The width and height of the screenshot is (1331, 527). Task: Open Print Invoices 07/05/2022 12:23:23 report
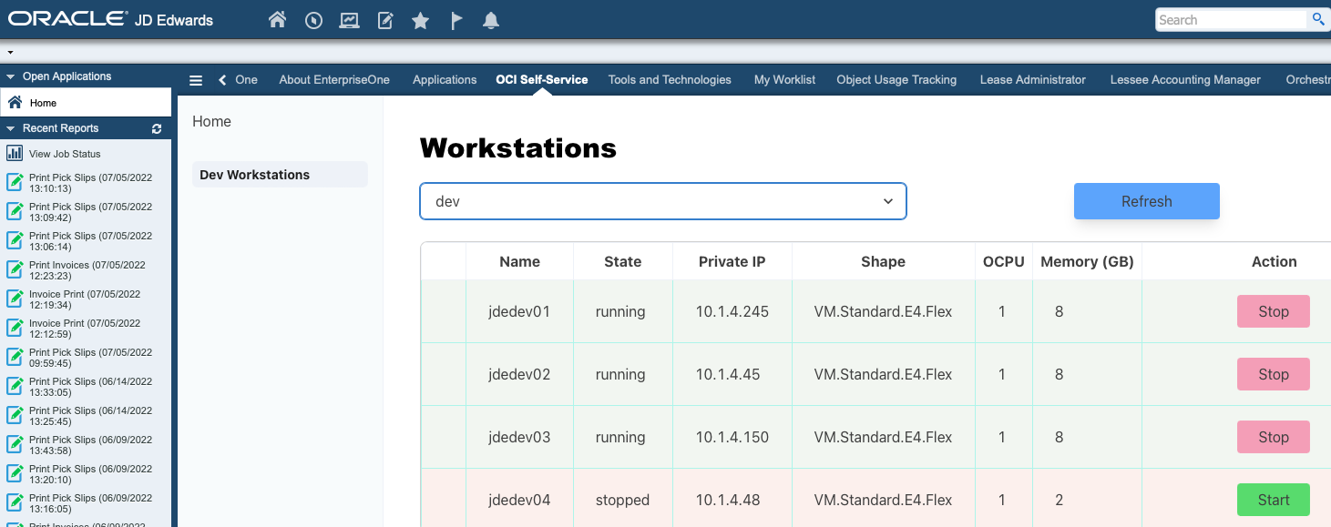point(86,270)
